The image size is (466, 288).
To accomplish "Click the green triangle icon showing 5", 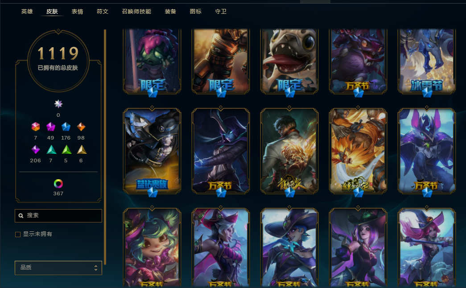I will coord(66,149).
